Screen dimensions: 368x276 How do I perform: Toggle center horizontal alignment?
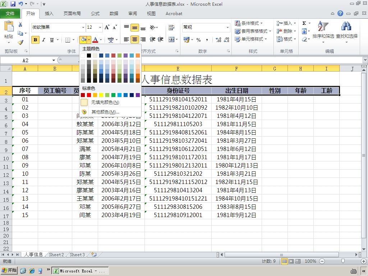(135, 40)
